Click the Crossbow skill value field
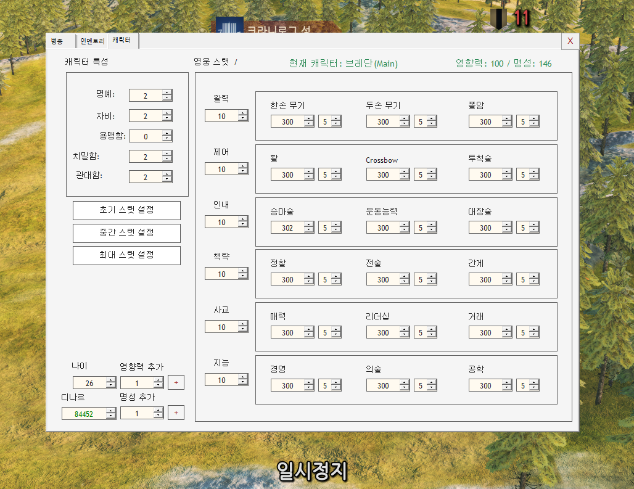 pyautogui.click(x=383, y=175)
